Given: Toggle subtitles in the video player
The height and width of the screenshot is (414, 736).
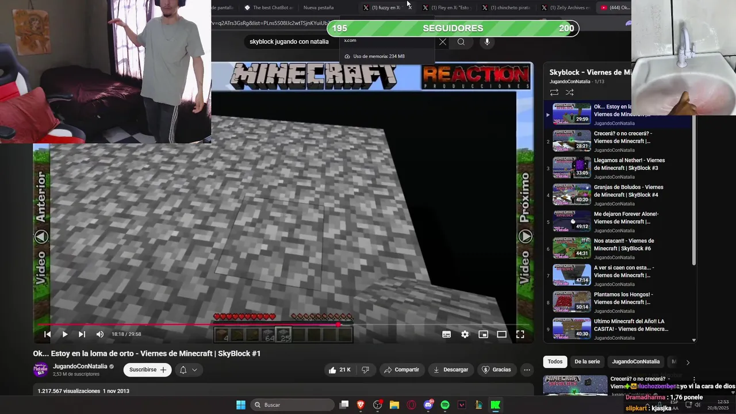Looking at the screenshot, I should pyautogui.click(x=446, y=334).
